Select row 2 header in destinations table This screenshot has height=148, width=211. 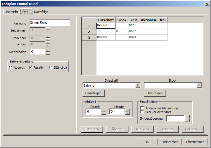(89, 32)
